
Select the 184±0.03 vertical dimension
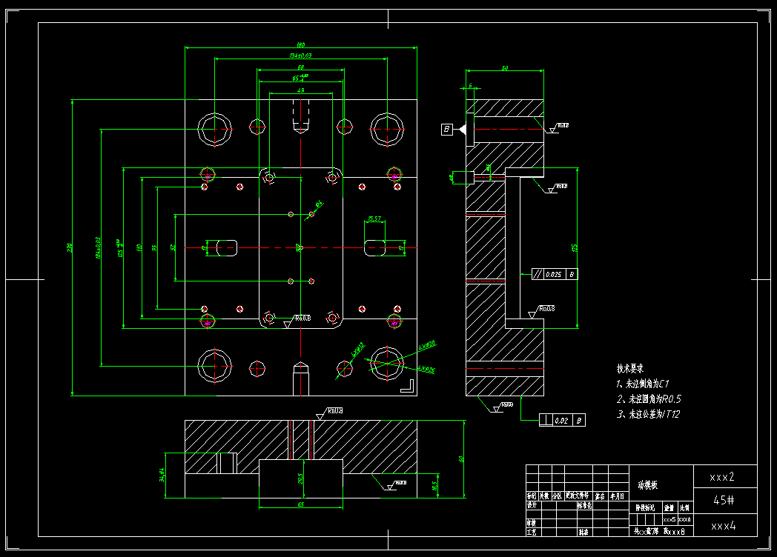pos(98,247)
